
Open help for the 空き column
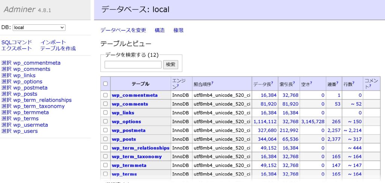(311, 83)
